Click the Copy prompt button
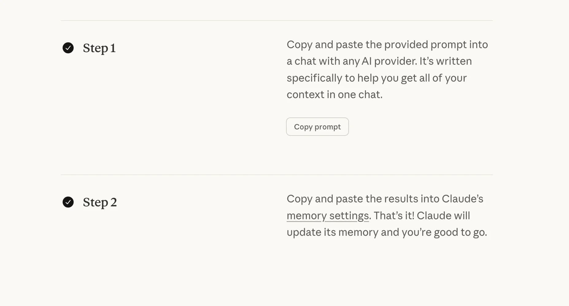The width and height of the screenshot is (569, 306). click(x=317, y=126)
